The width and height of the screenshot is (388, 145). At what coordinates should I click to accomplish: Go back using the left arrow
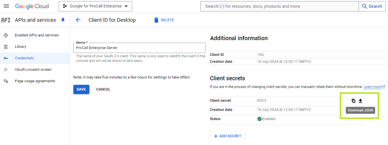click(78, 20)
